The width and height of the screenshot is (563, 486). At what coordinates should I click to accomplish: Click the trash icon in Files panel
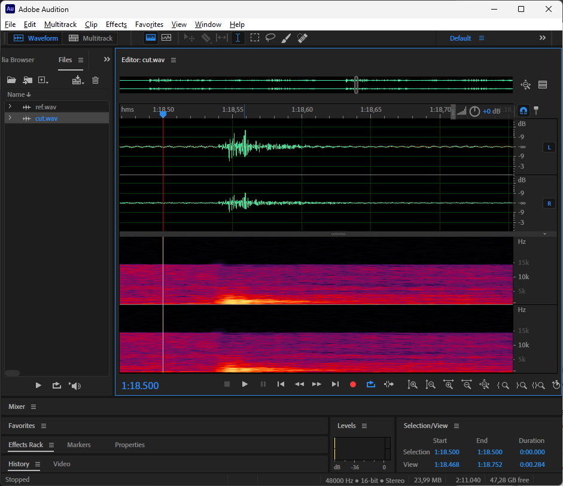pyautogui.click(x=95, y=80)
